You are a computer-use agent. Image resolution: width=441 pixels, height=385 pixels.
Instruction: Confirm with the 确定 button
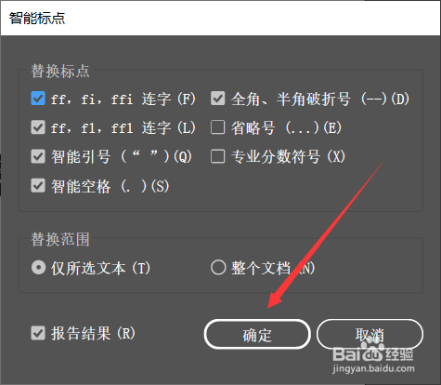click(257, 335)
